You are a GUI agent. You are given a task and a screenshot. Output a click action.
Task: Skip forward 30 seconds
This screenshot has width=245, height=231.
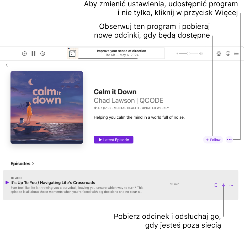[43, 54]
